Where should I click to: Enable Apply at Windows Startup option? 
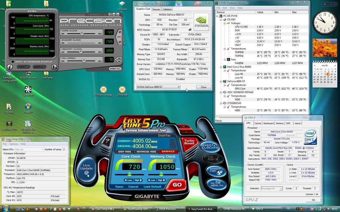coord(12,62)
